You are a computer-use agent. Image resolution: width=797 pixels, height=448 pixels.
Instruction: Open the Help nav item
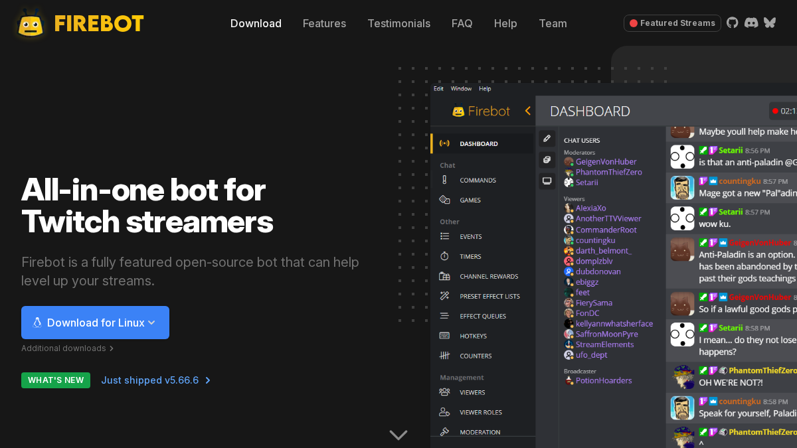505,23
